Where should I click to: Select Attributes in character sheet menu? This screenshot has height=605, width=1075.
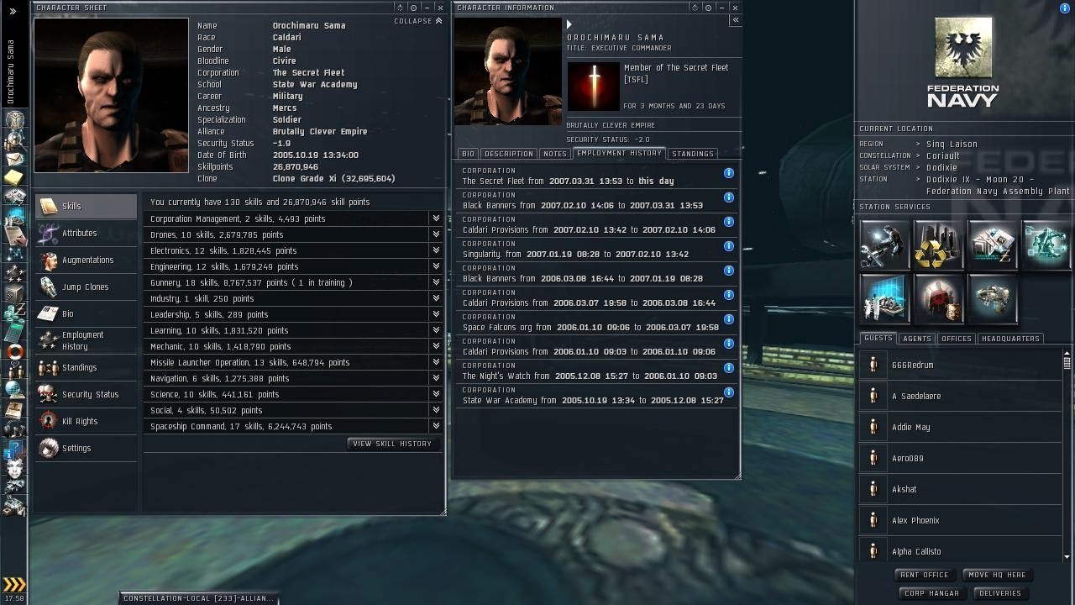point(86,234)
